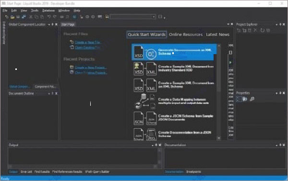288x181 pixels.
Task: Select the XPath Query Builder tab
Action: (x=97, y=171)
